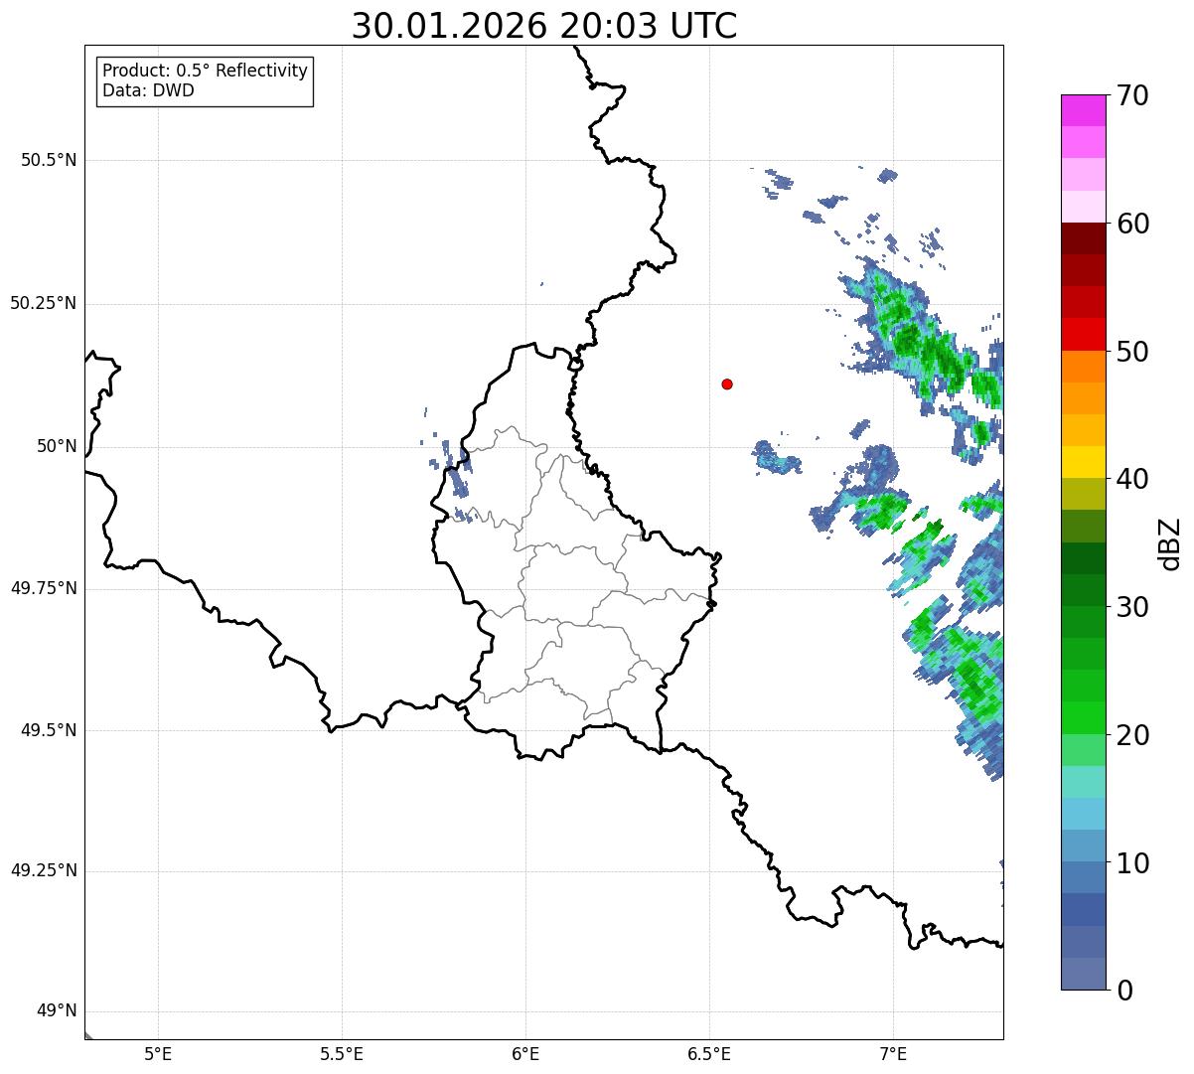Screen dimensions: 1194x1074
Task: Click the title '30.01.2026 20:03 UTC'
Action: coord(544,26)
